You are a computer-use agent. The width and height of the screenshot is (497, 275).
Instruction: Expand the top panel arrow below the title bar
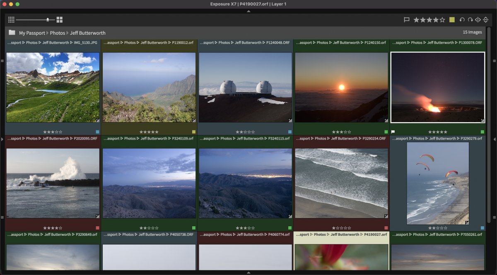(x=248, y=11)
